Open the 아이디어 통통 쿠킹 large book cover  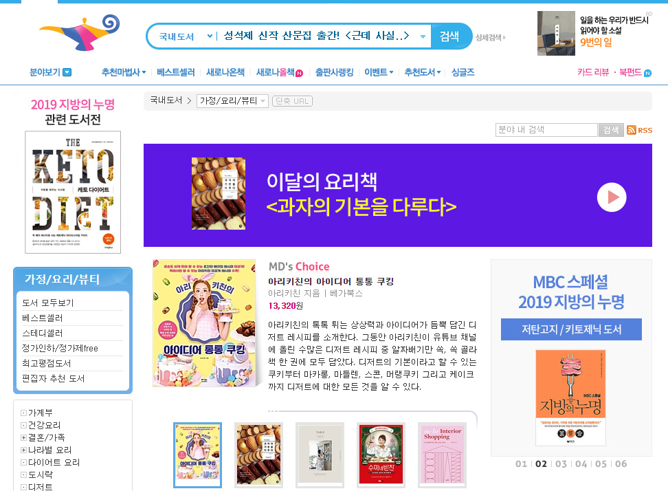pyautogui.click(x=204, y=323)
